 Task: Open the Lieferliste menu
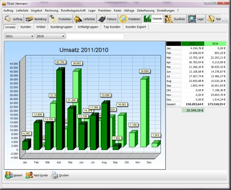click(x=22, y=11)
